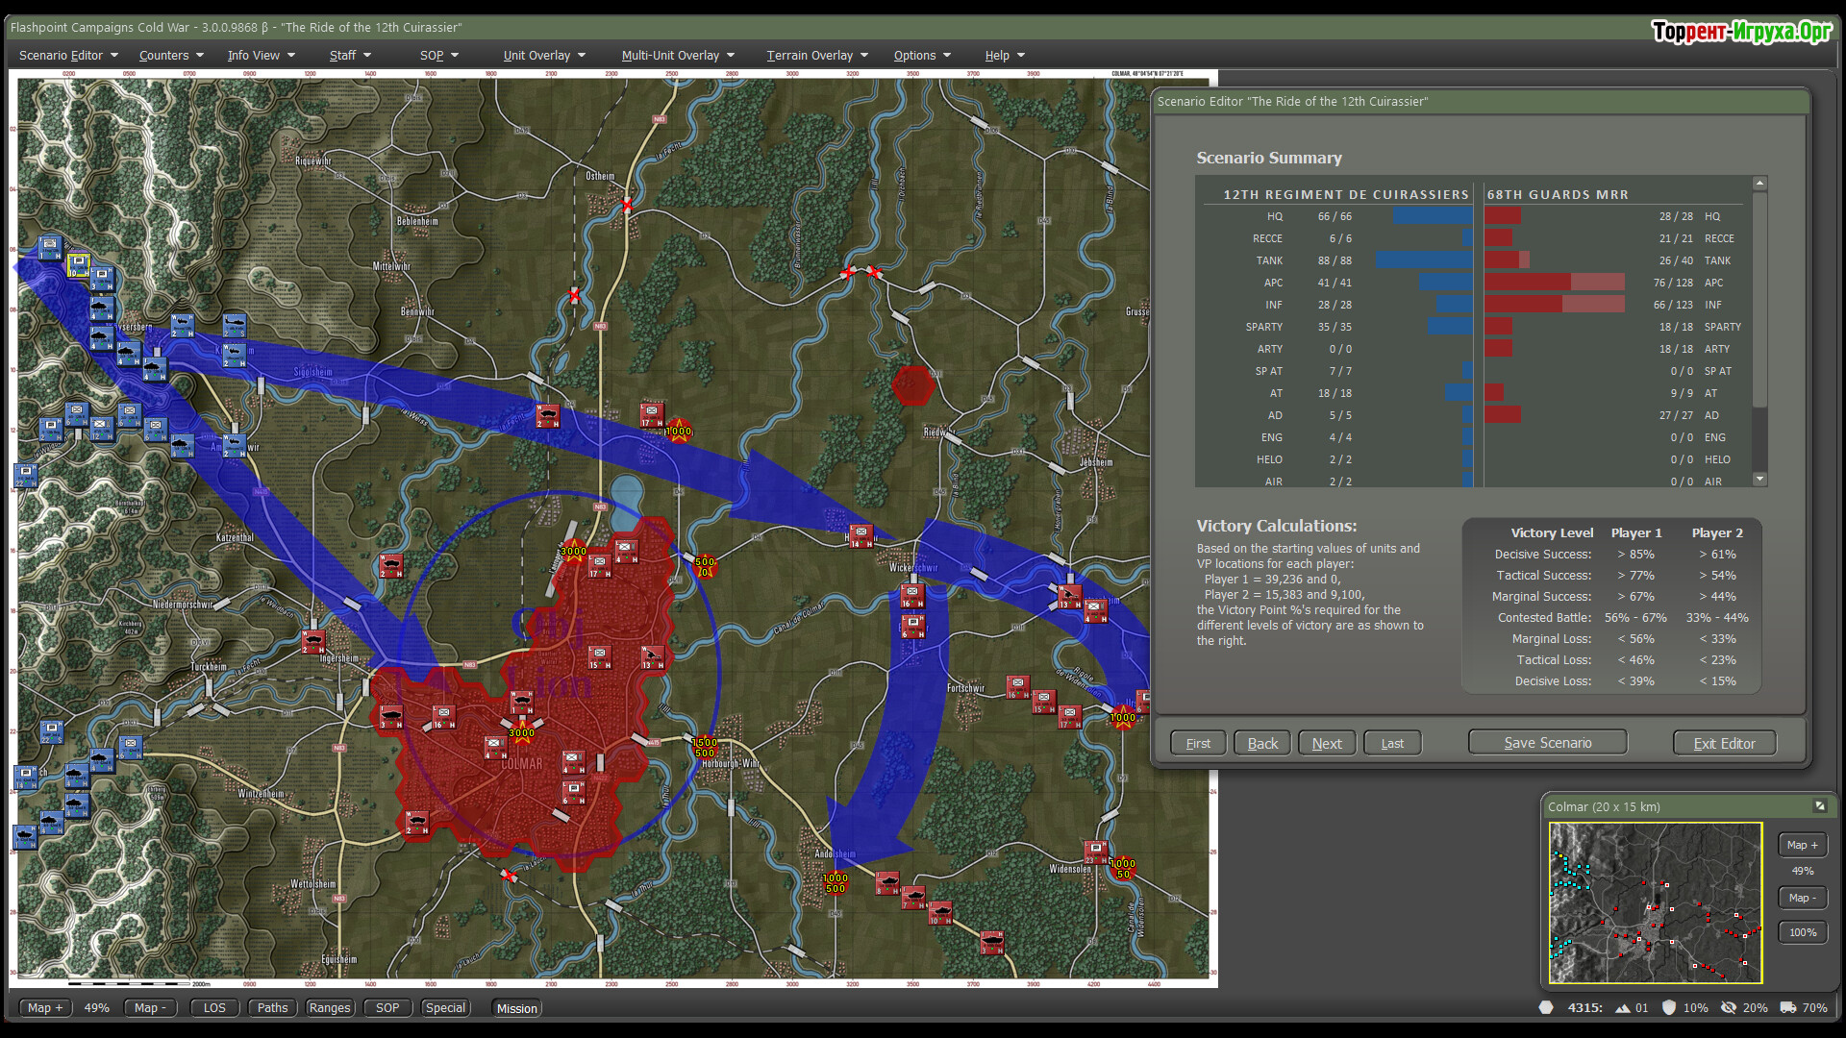The width and height of the screenshot is (1846, 1038).
Task: Click the terrain elevation mountain icon
Action: (x=1623, y=1008)
